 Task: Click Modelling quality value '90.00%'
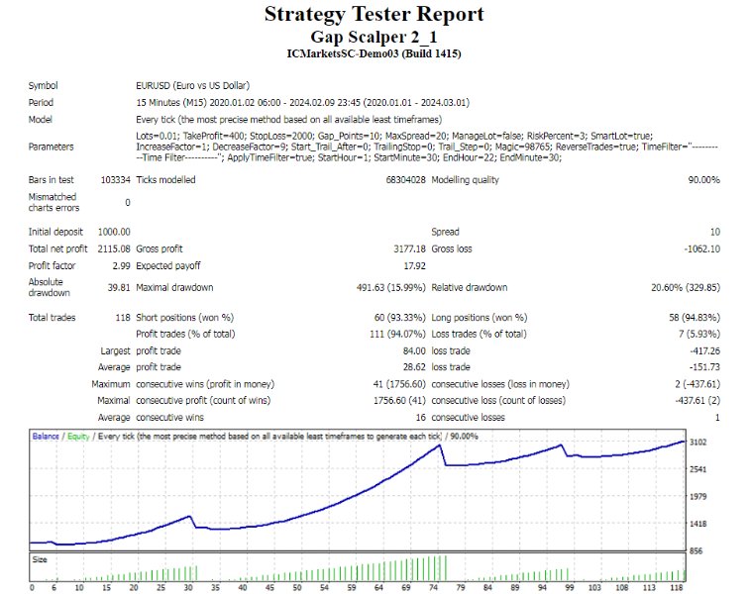coord(704,180)
